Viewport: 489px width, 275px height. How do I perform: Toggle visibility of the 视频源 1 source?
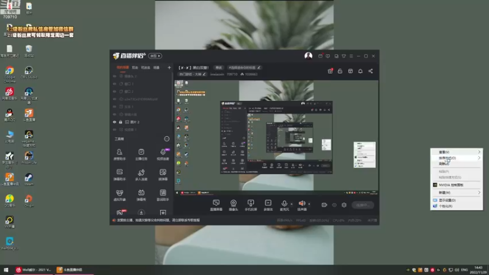coord(114,130)
